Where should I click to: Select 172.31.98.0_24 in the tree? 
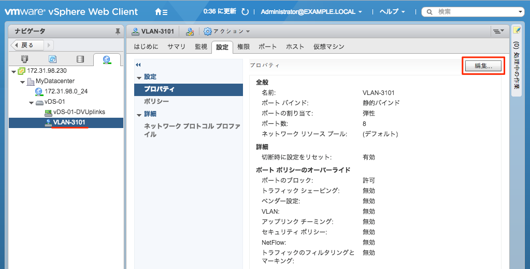point(66,91)
